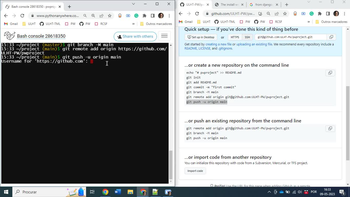Expand hidden icons in the system tray

pyautogui.click(x=269, y=192)
